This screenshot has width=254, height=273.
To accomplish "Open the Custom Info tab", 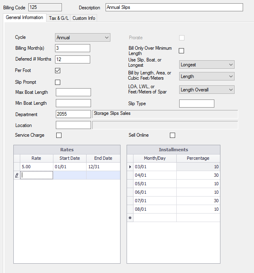I will (84, 18).
